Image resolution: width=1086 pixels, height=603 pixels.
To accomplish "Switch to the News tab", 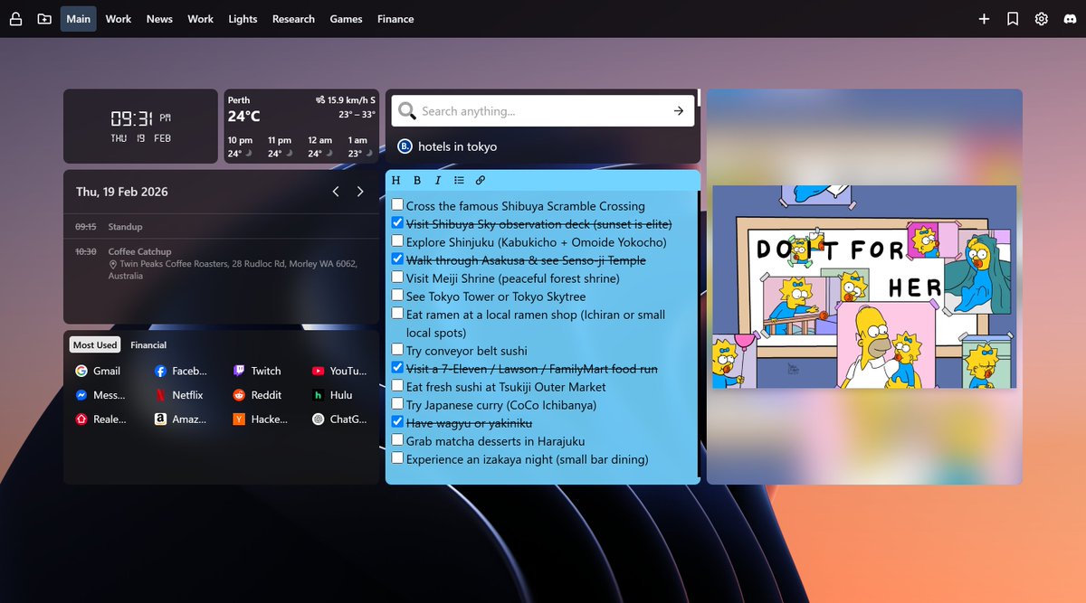I will tap(159, 19).
